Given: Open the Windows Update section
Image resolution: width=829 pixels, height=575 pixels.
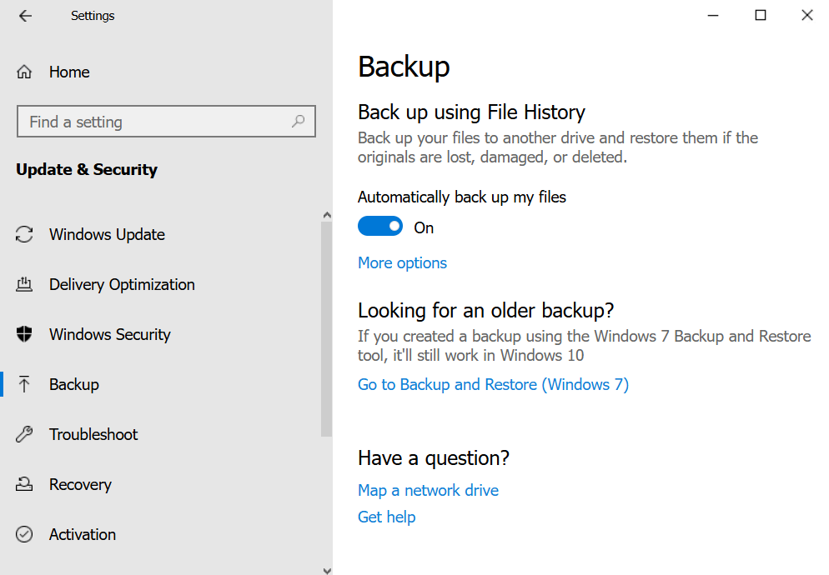Looking at the screenshot, I should [x=107, y=235].
